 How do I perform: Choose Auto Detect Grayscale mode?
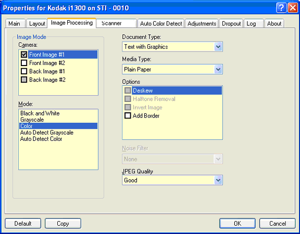point(47,133)
